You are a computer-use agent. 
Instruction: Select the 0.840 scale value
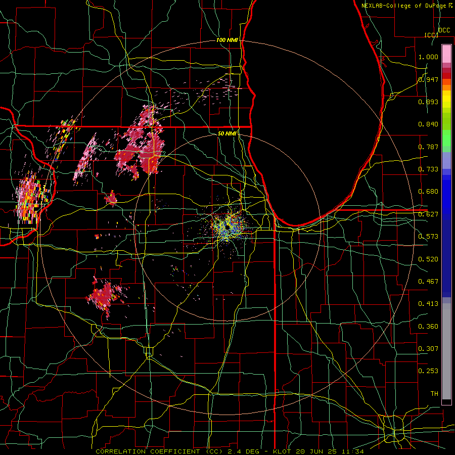point(428,124)
